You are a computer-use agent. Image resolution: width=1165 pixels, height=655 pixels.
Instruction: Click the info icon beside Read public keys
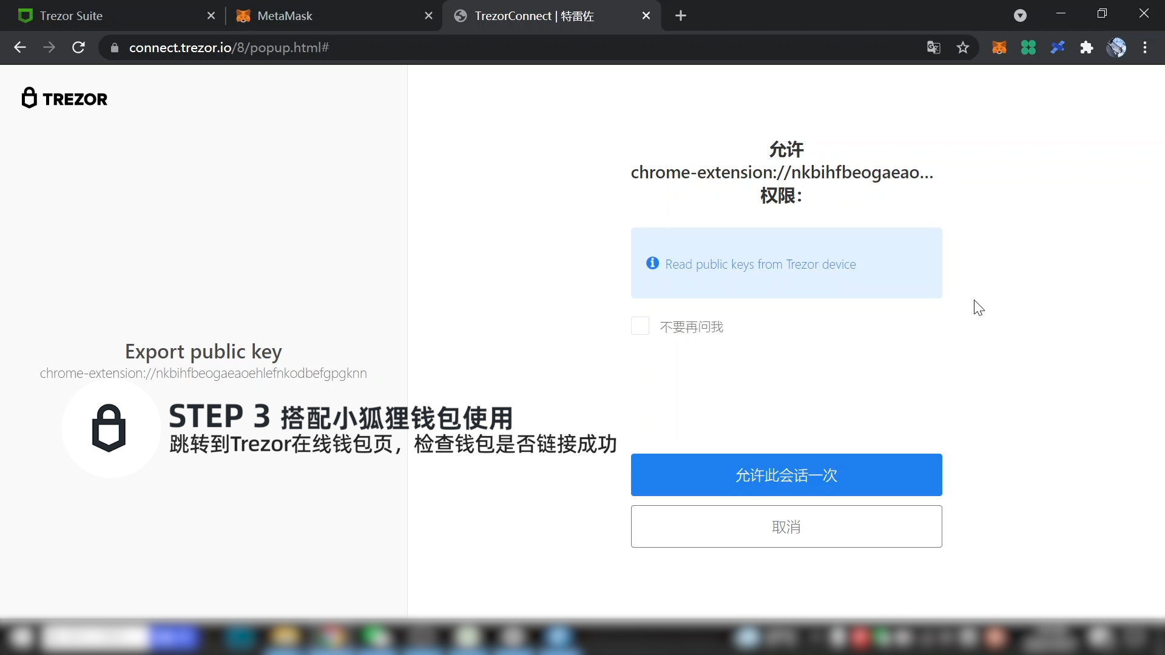(x=652, y=263)
